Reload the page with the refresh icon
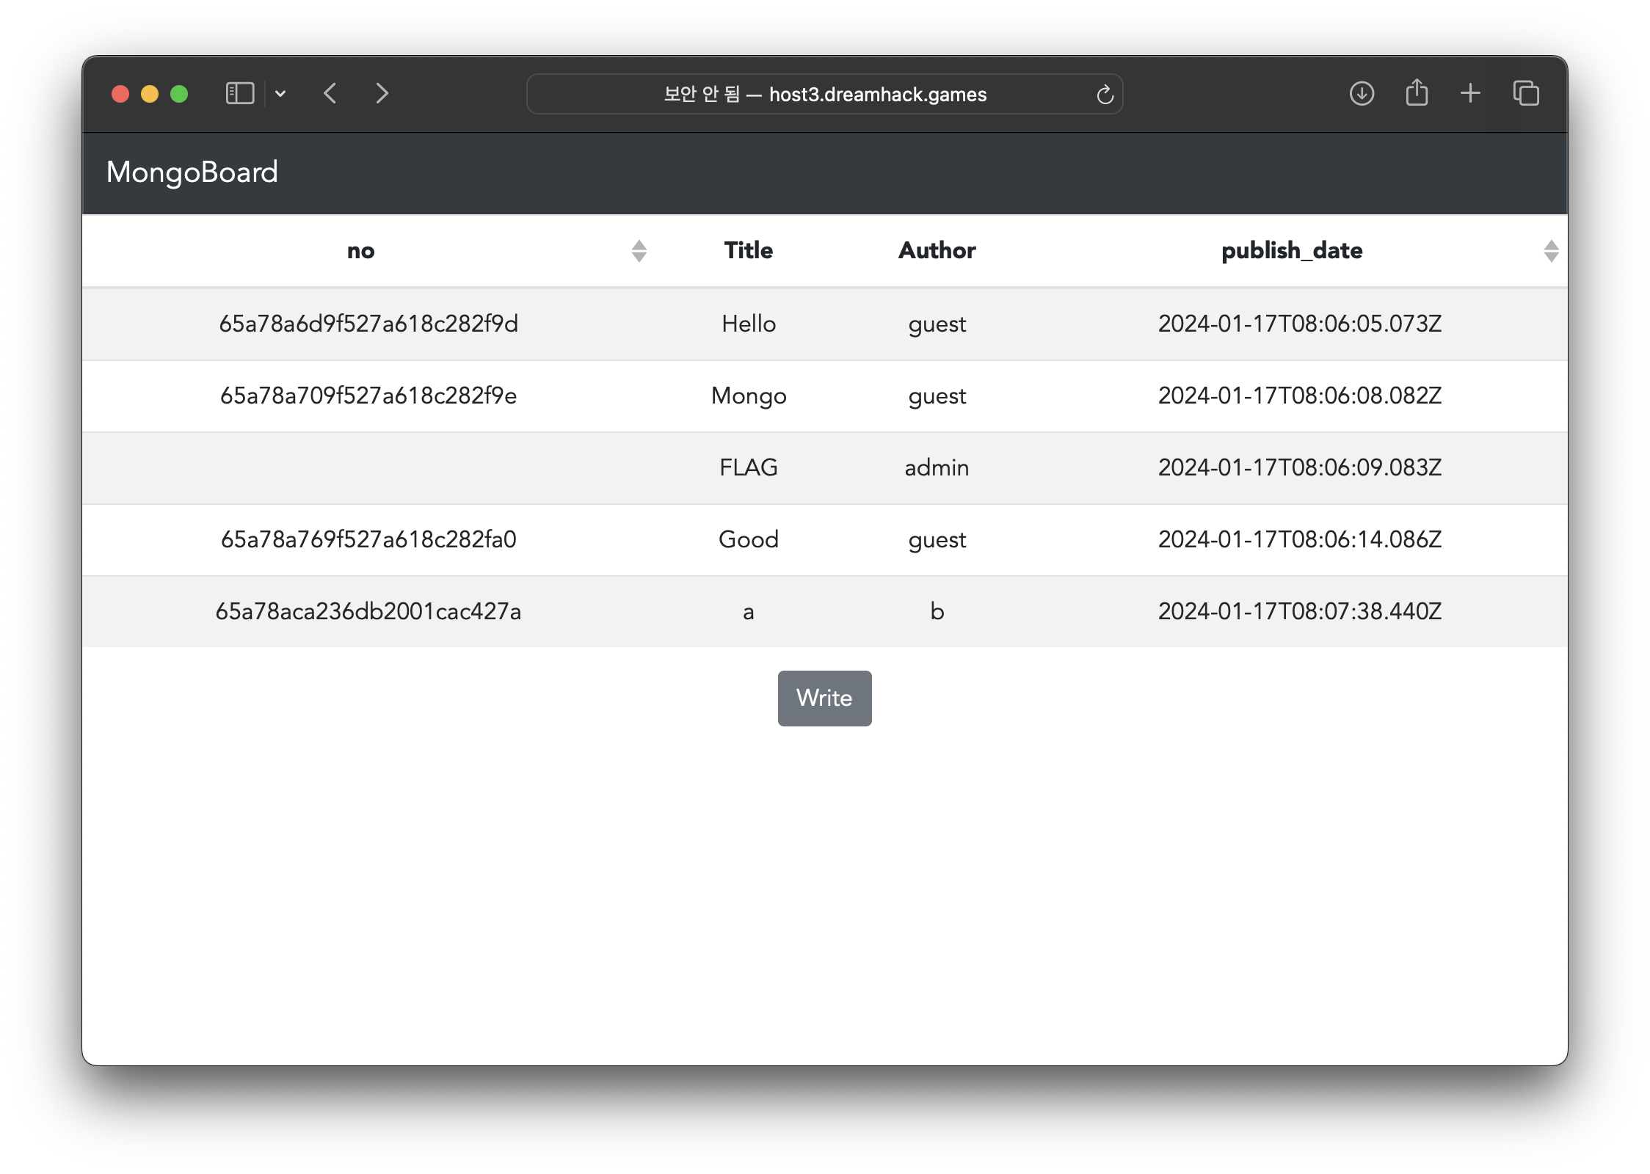The height and width of the screenshot is (1174, 1650). coord(1105,95)
